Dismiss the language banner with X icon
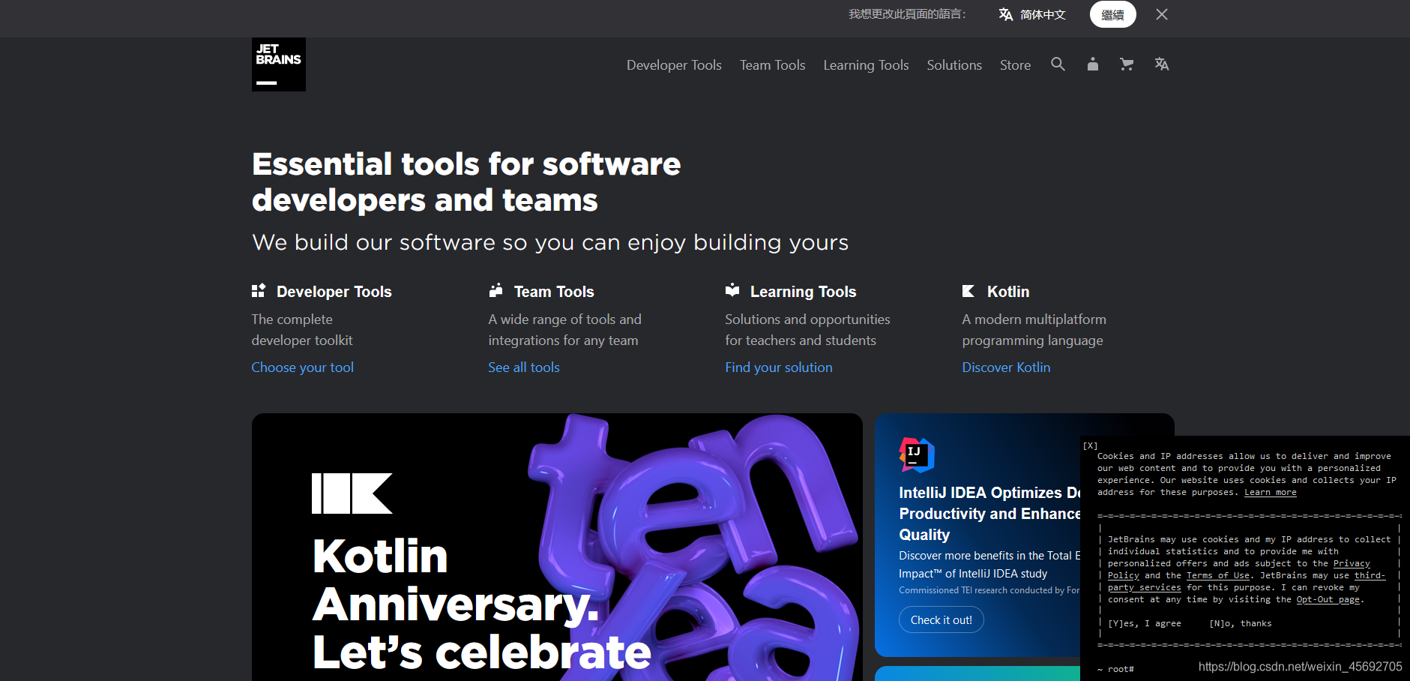The height and width of the screenshot is (681, 1410). click(1162, 14)
